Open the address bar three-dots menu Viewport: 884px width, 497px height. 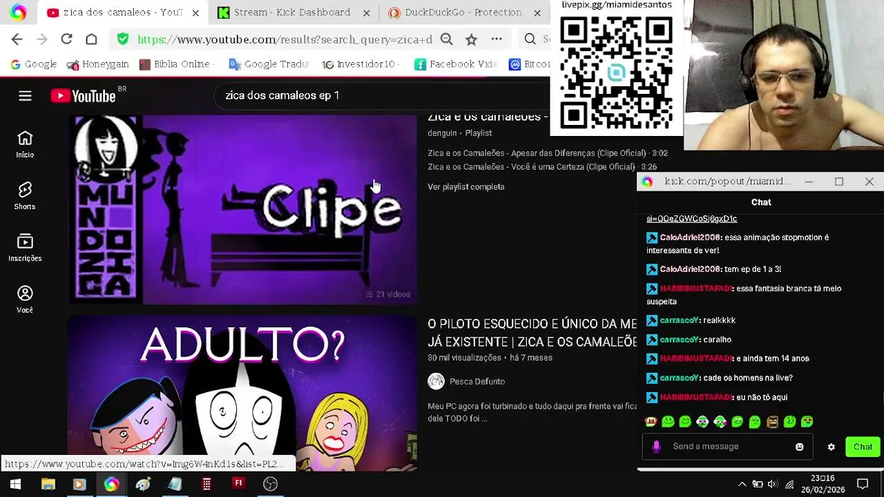tap(496, 39)
